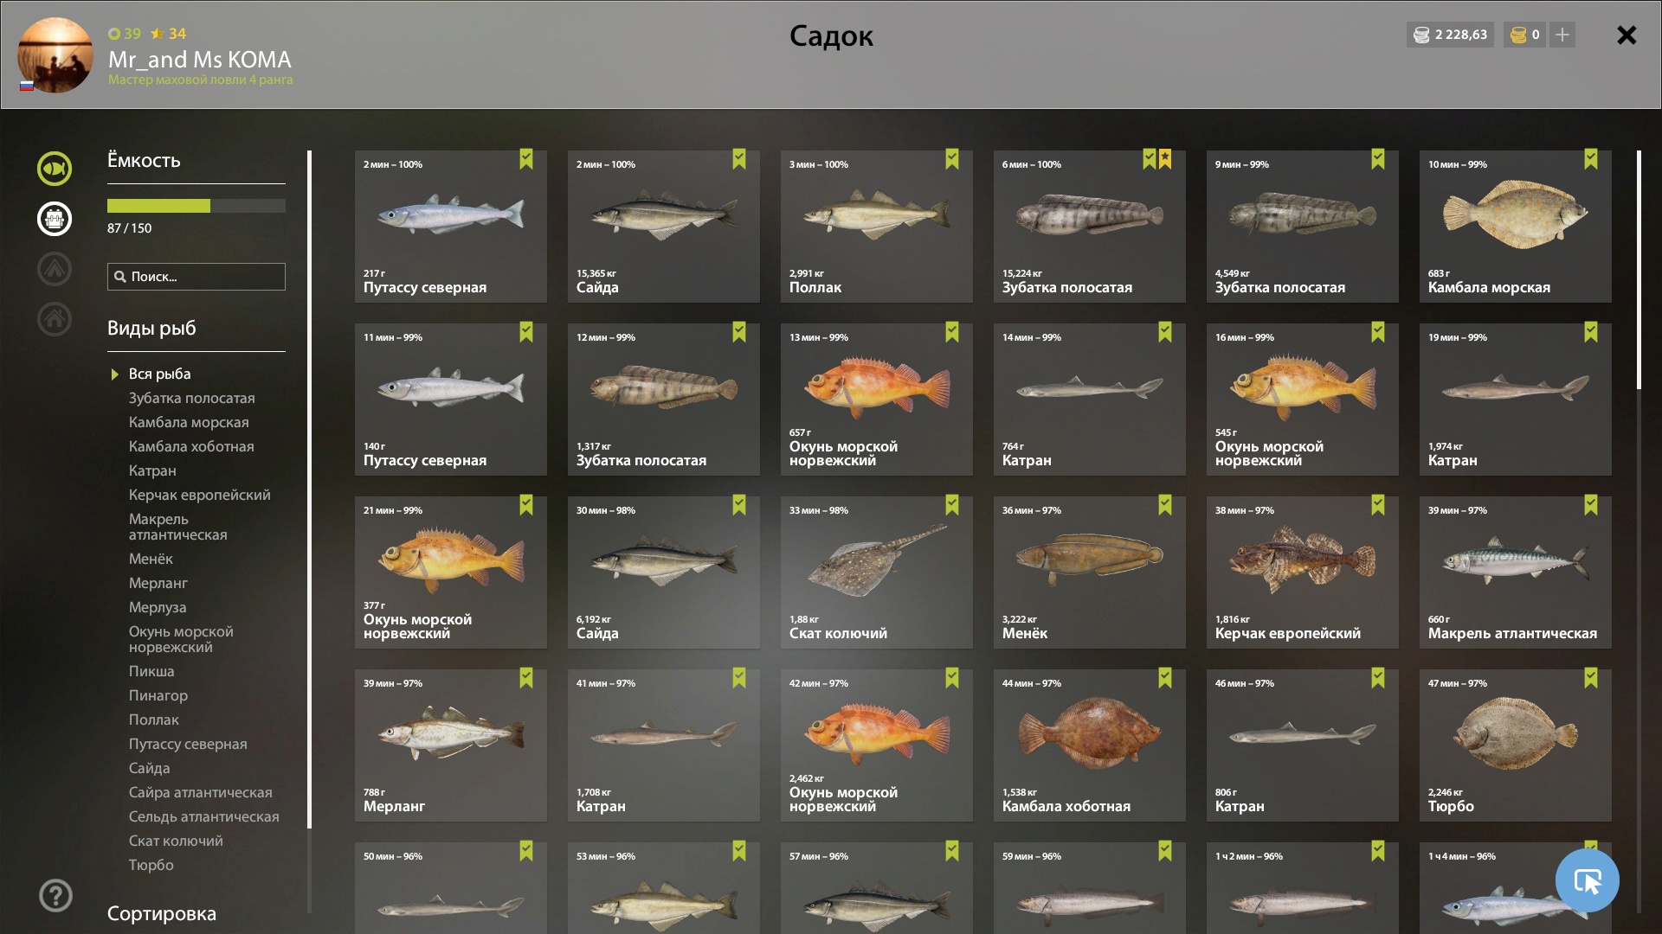Open the Сортировка section heading

tap(162, 913)
